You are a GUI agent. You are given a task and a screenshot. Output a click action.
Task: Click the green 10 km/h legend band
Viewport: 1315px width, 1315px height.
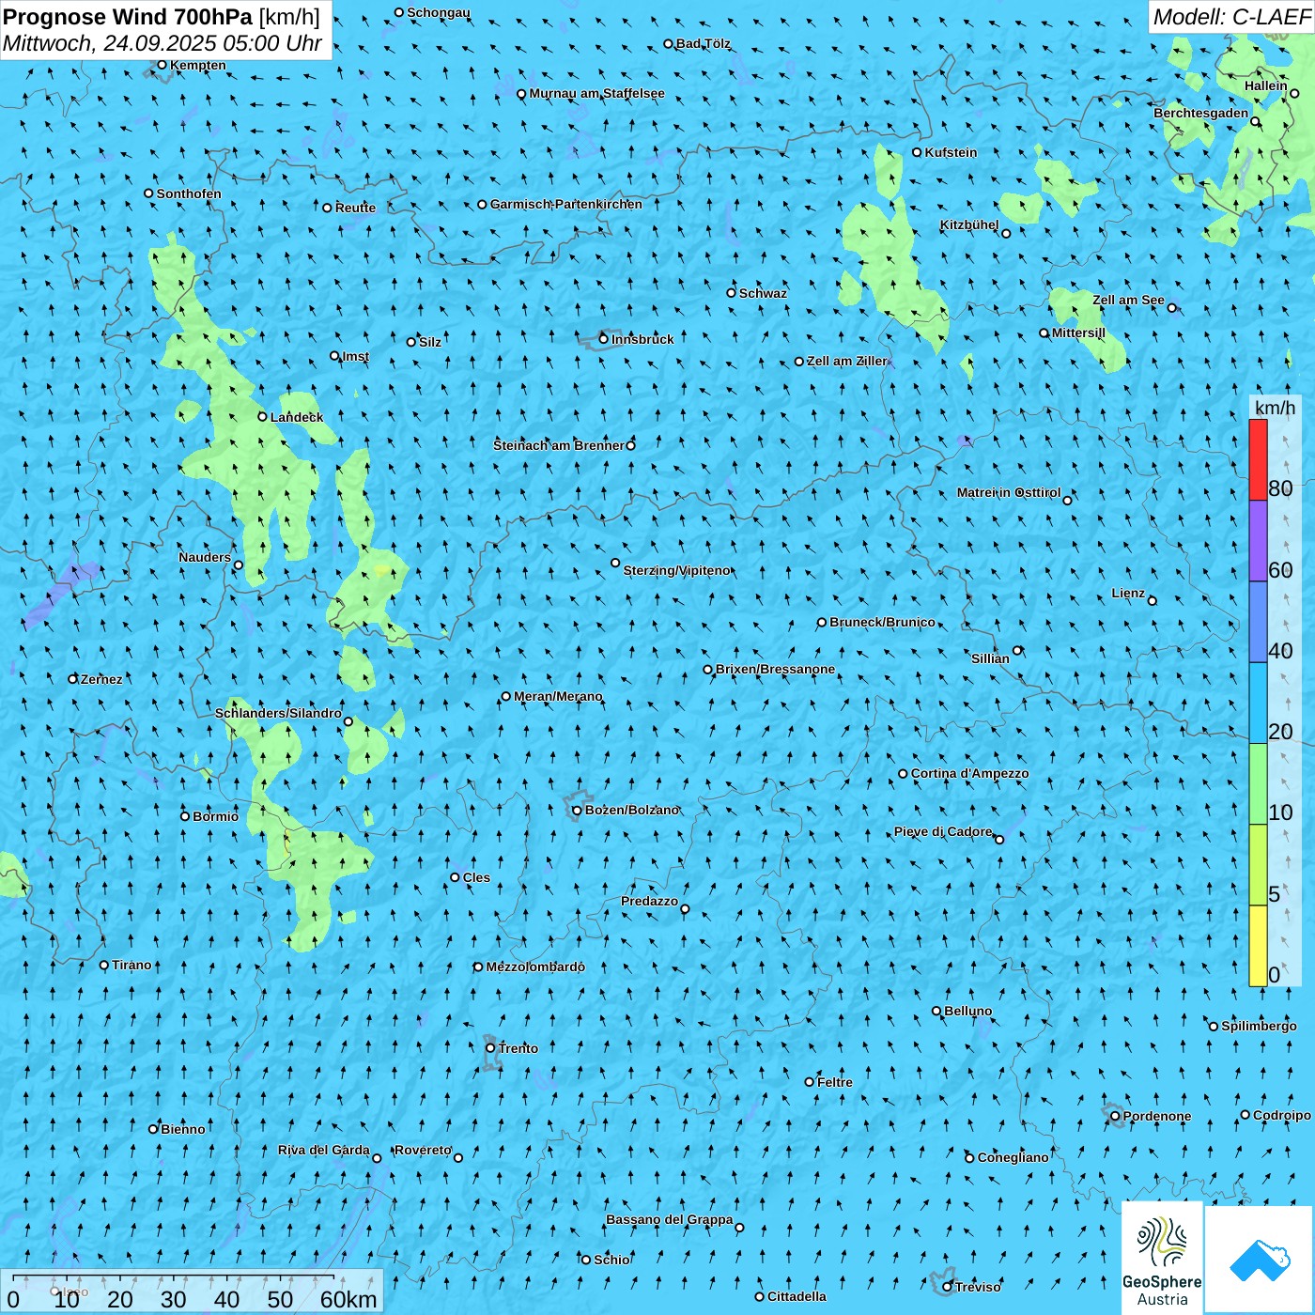pos(1258,784)
